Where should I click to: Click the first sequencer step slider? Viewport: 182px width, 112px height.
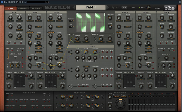click(x=130, y=104)
